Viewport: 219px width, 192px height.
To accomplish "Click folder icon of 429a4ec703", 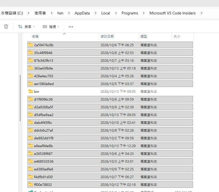I will click(30, 76).
